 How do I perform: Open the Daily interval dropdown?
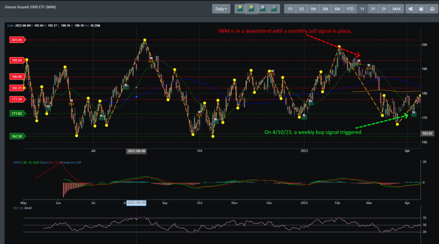point(221,9)
